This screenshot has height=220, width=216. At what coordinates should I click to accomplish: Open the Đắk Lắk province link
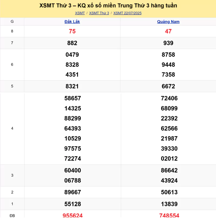pos(72,22)
